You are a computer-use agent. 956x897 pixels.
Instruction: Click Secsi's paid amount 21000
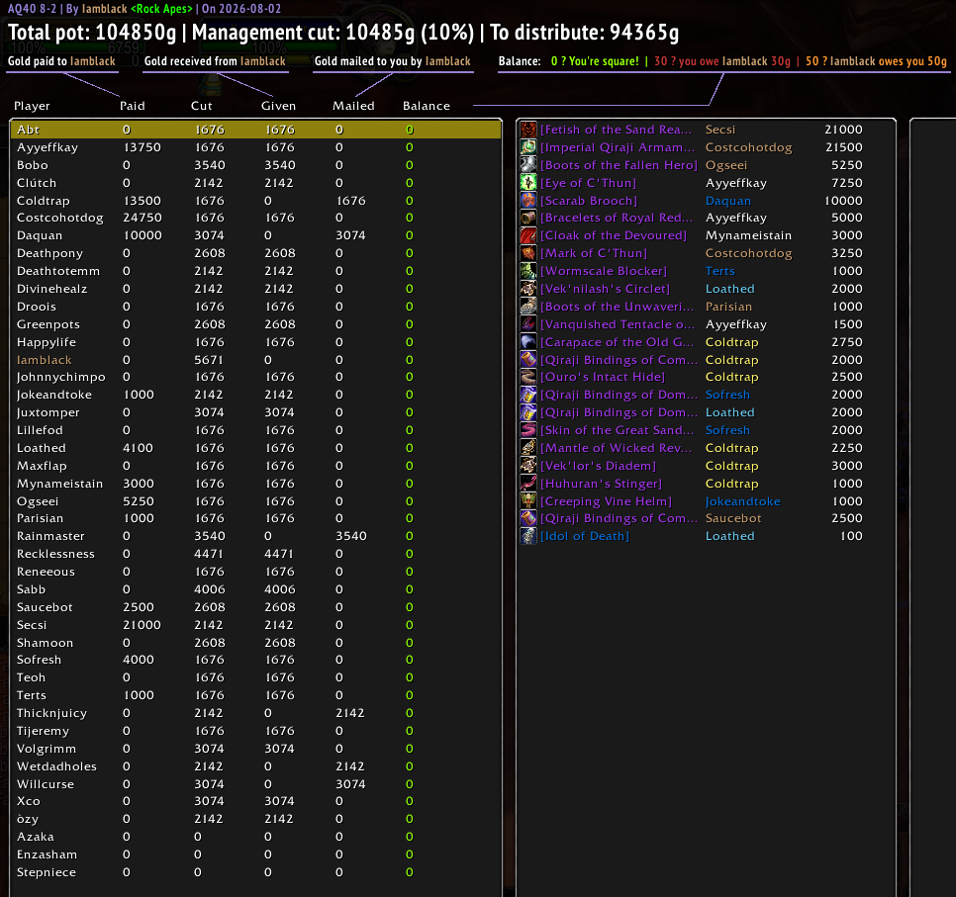143,625
